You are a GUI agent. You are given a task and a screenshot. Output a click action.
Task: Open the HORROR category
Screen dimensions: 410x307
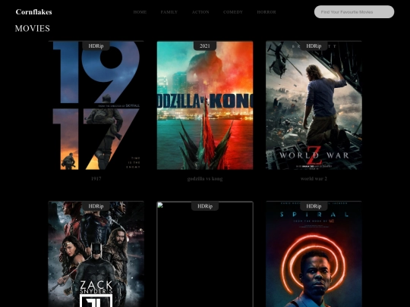[x=266, y=12]
